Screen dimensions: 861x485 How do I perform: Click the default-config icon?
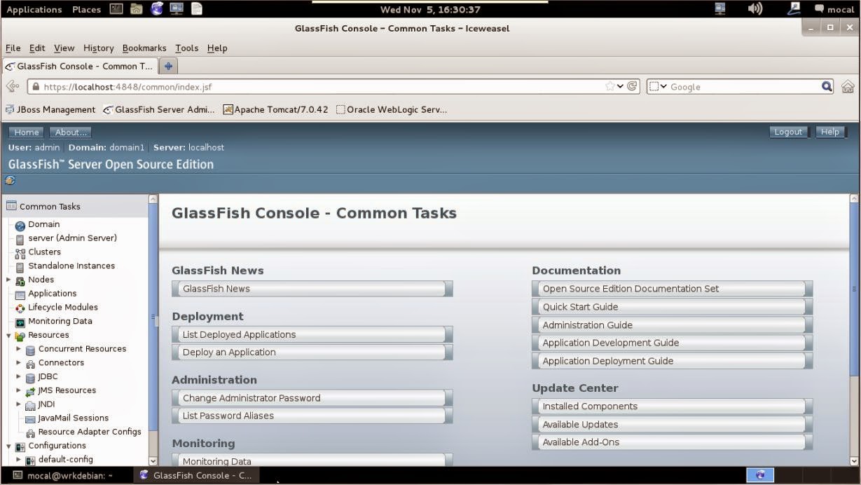pyautogui.click(x=30, y=460)
